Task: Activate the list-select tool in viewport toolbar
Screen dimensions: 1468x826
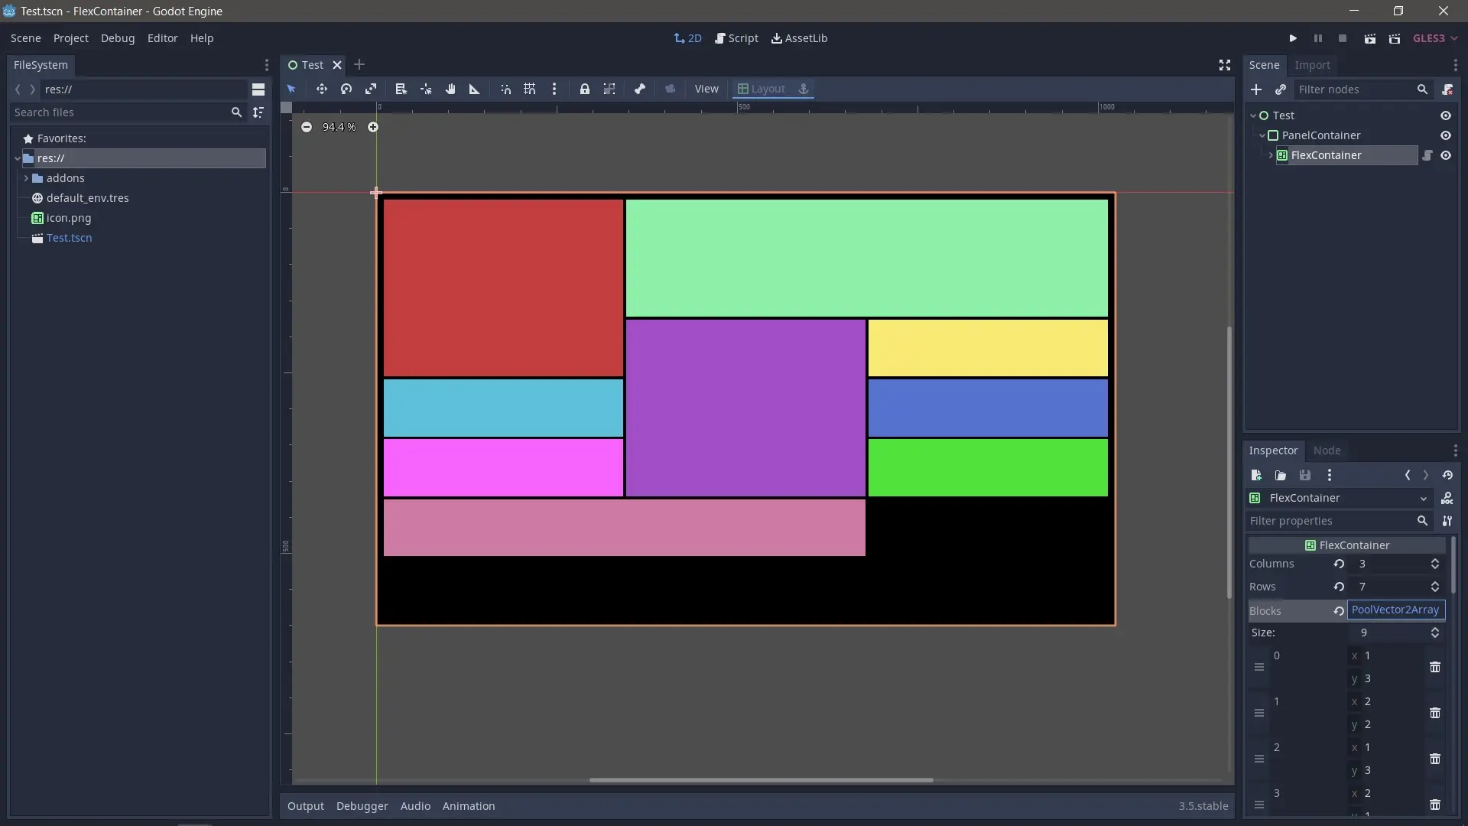Action: [x=401, y=89]
